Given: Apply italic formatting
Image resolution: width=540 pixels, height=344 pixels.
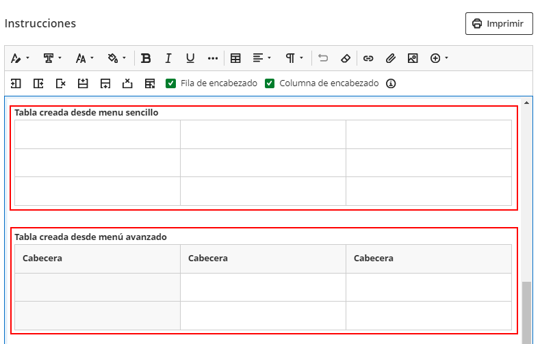Looking at the screenshot, I should tap(168, 58).
